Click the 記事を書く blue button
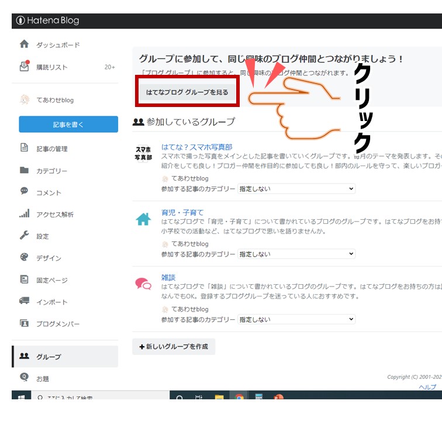The height and width of the screenshot is (442, 442). (68, 124)
